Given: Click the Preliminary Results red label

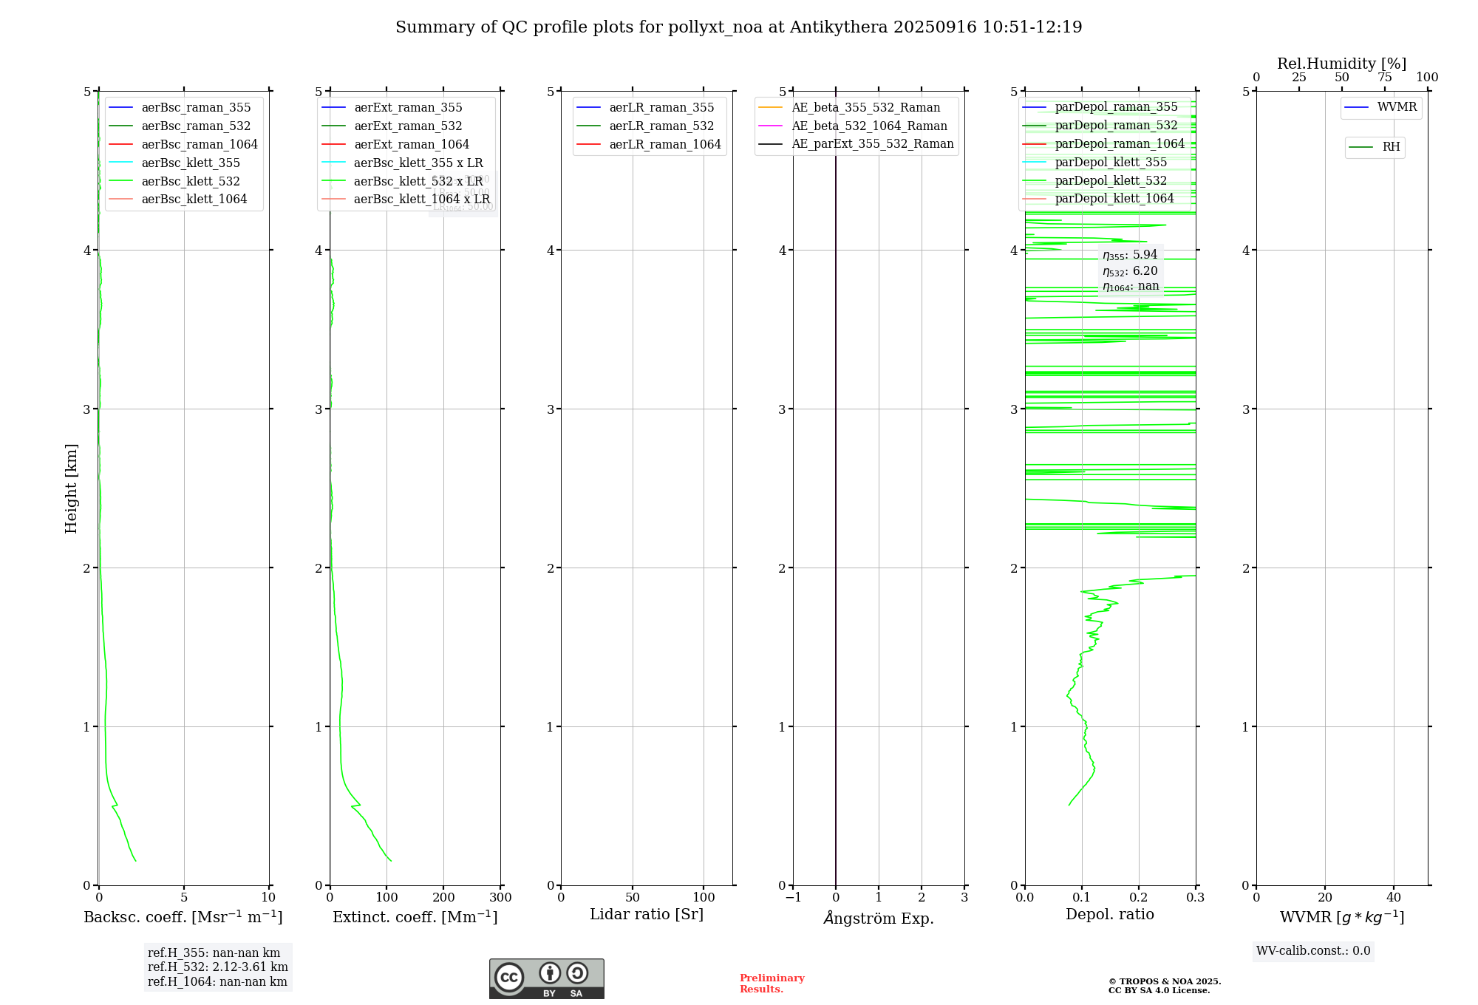Looking at the screenshot, I should pos(772,984).
